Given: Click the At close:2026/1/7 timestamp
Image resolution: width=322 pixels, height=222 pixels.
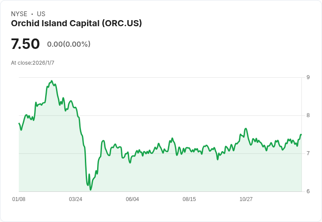Looking at the screenshot, I should click(32, 63).
